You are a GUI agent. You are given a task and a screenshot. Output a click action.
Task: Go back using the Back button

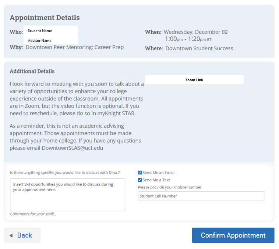22,235
